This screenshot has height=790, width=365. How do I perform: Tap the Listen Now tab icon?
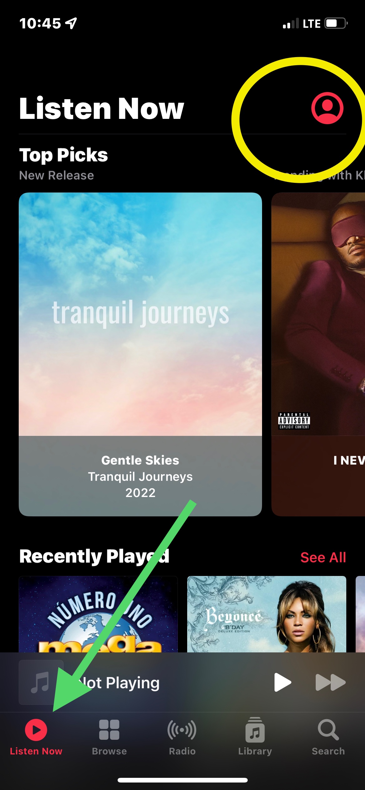click(x=36, y=730)
